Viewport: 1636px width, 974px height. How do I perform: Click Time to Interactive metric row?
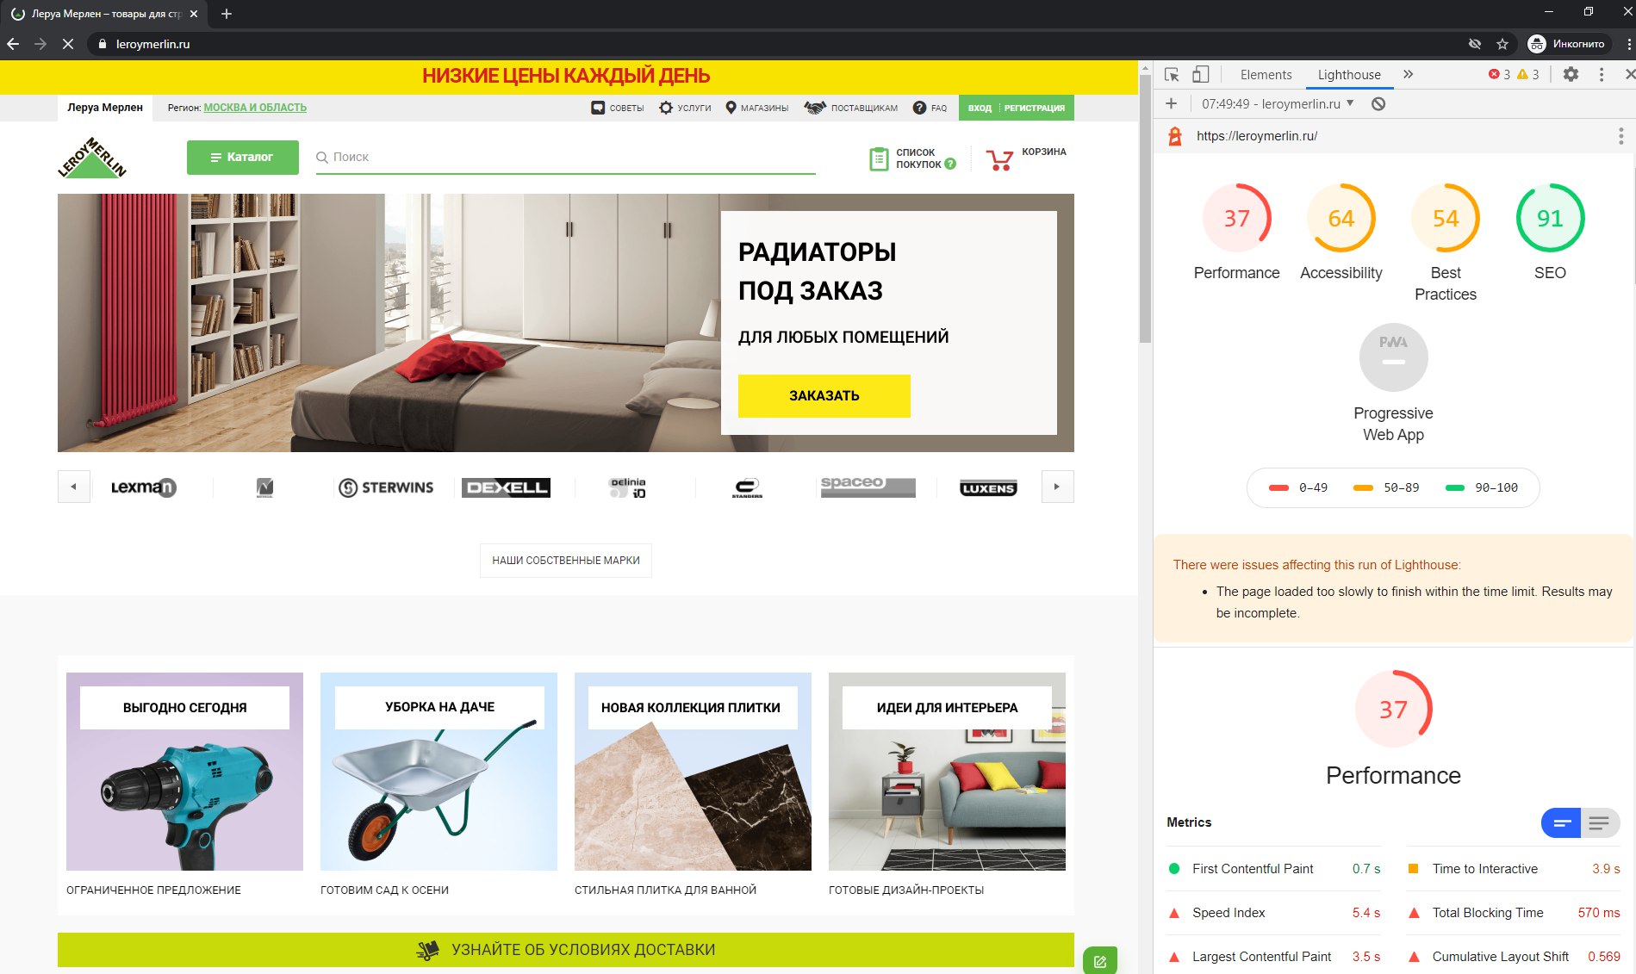pyautogui.click(x=1514, y=869)
